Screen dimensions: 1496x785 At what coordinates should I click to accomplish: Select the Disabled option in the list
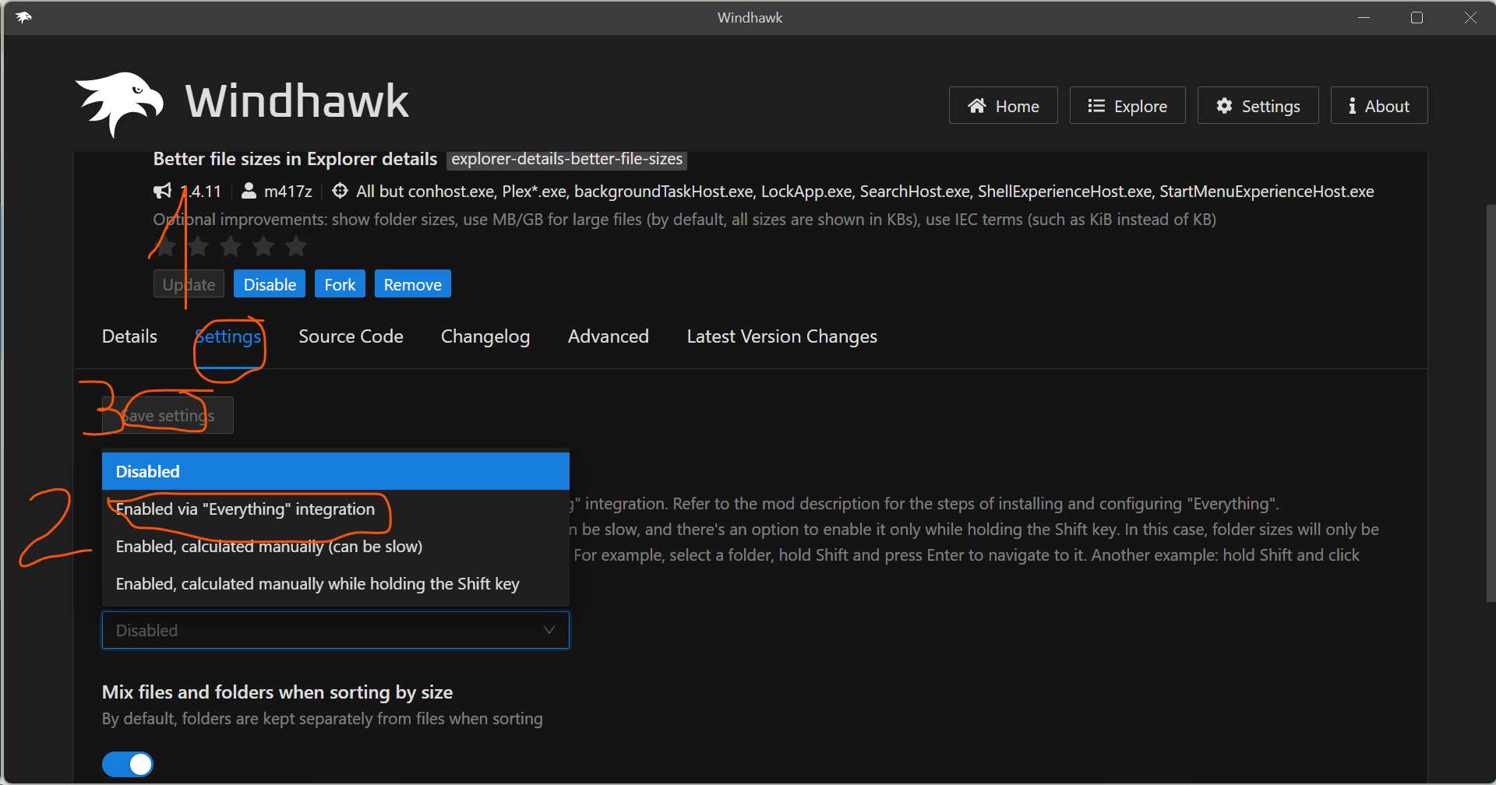pyautogui.click(x=336, y=471)
